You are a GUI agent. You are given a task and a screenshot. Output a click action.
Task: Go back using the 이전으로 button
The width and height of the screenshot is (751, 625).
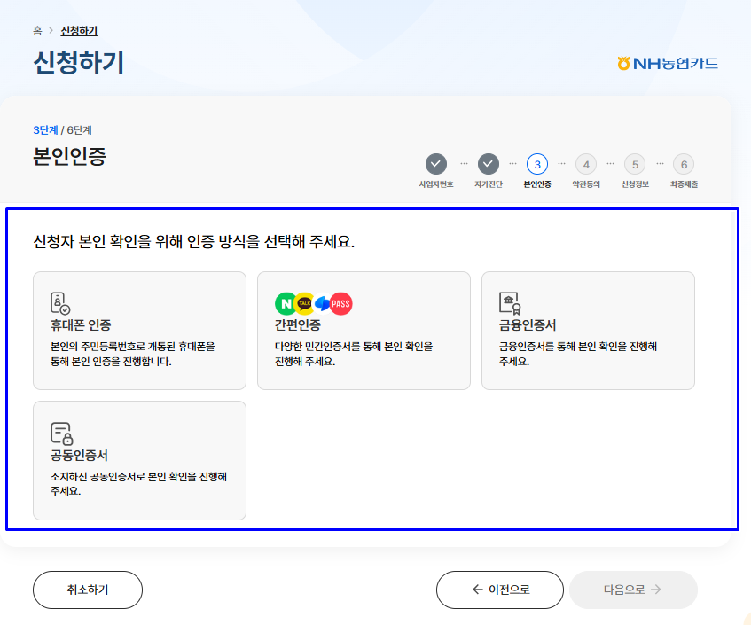coord(499,589)
